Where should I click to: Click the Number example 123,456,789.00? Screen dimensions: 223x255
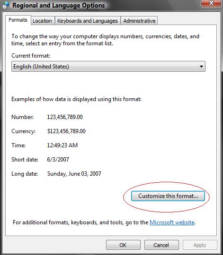pos(65,117)
